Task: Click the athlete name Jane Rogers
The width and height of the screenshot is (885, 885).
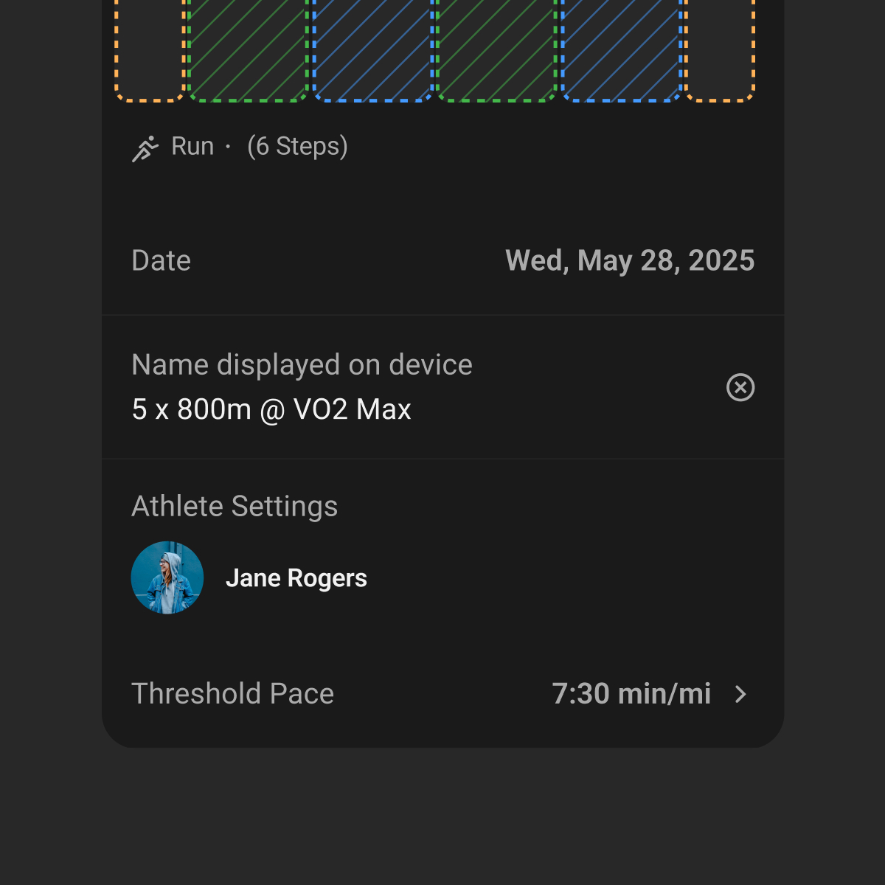Action: 296,578
